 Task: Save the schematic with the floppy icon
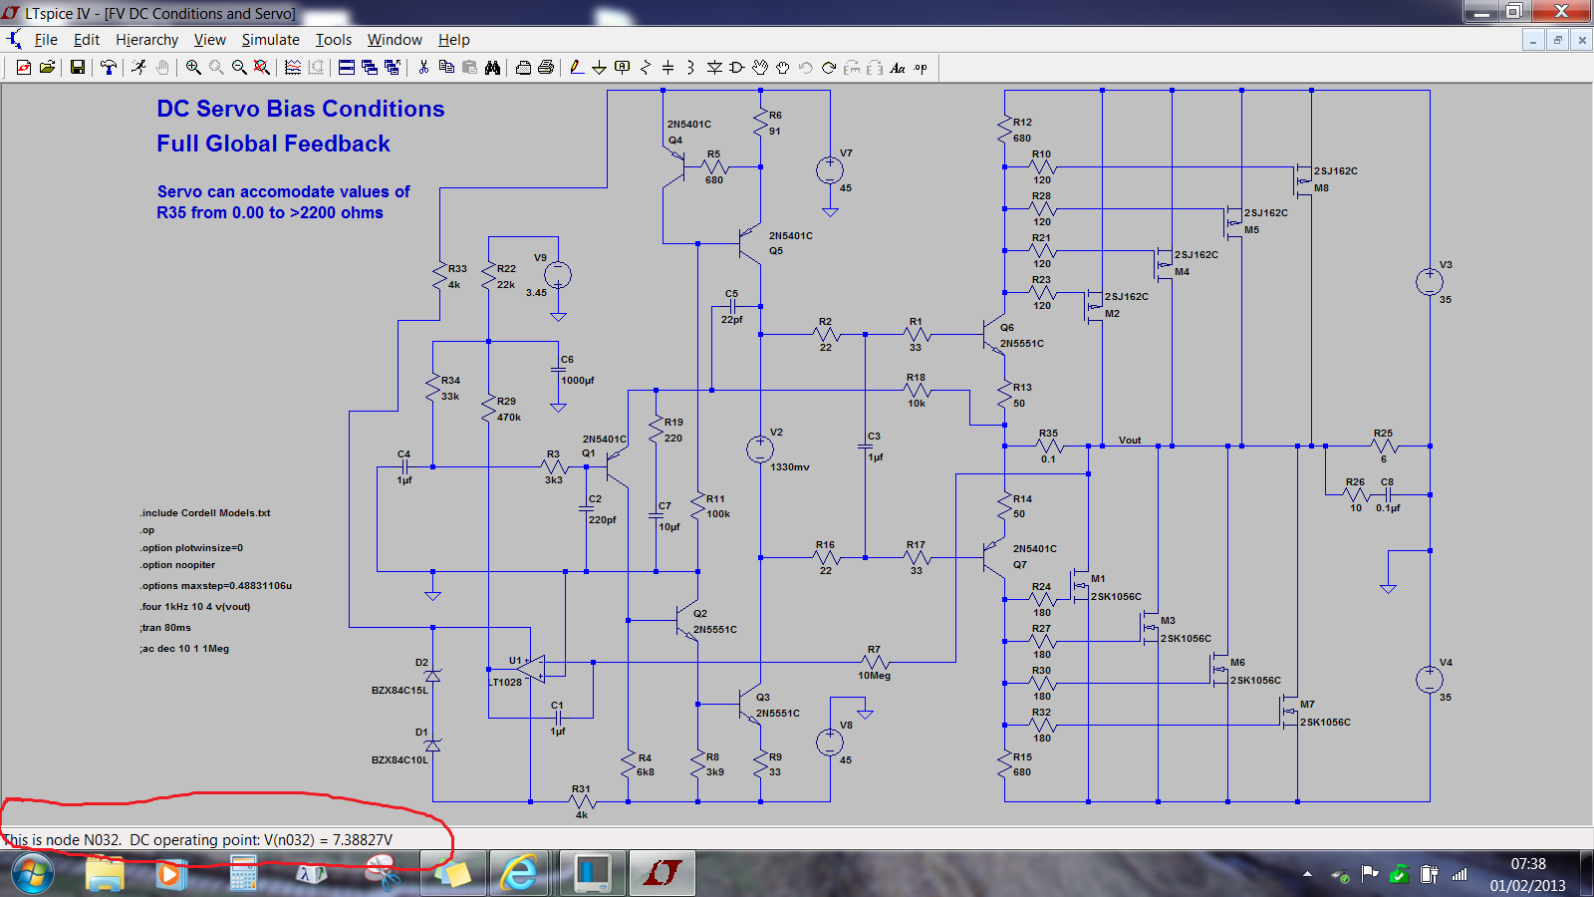(x=77, y=68)
